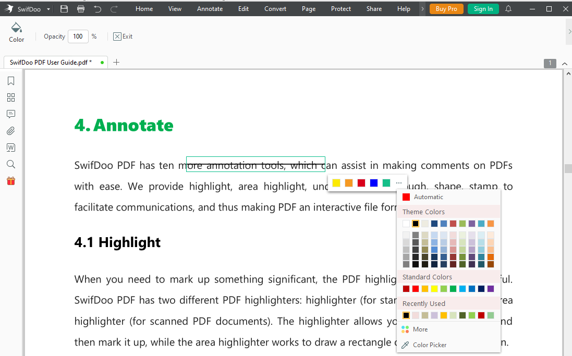572x356 pixels.
Task: Click the Sign In button
Action: tap(483, 9)
